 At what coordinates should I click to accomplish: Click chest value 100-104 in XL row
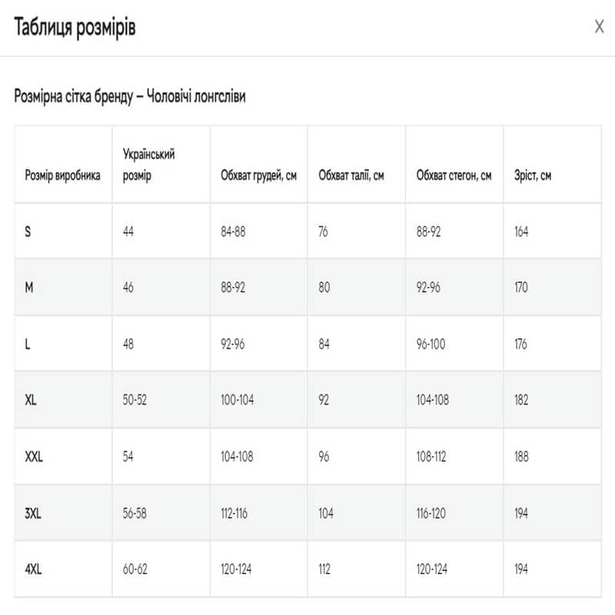pos(237,400)
